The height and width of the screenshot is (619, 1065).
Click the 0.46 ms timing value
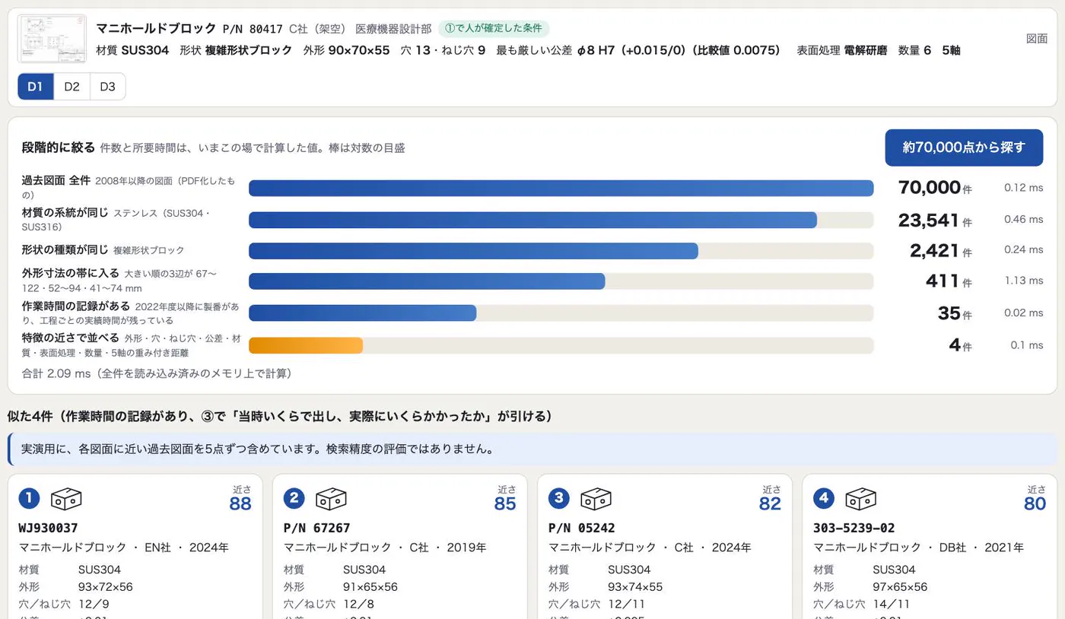coord(1024,219)
